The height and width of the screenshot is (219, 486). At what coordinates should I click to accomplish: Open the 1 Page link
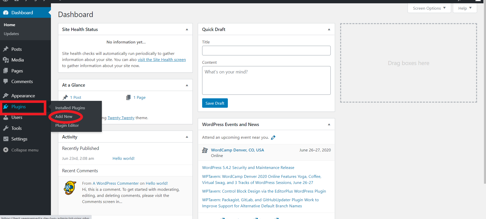[140, 97]
